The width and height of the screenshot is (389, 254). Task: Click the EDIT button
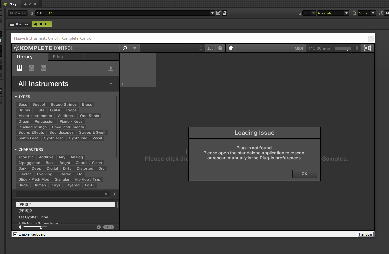point(109,227)
